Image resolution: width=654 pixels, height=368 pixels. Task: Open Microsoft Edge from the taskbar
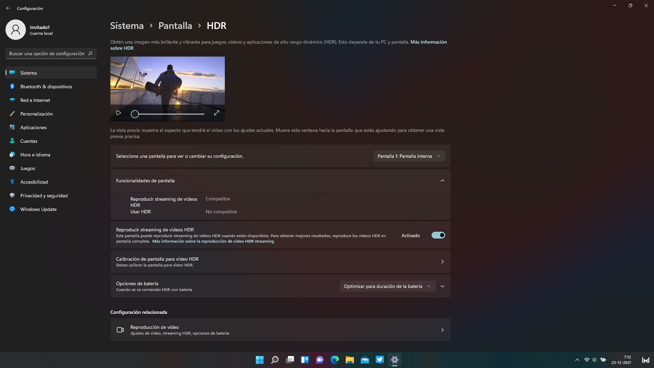[334, 360]
